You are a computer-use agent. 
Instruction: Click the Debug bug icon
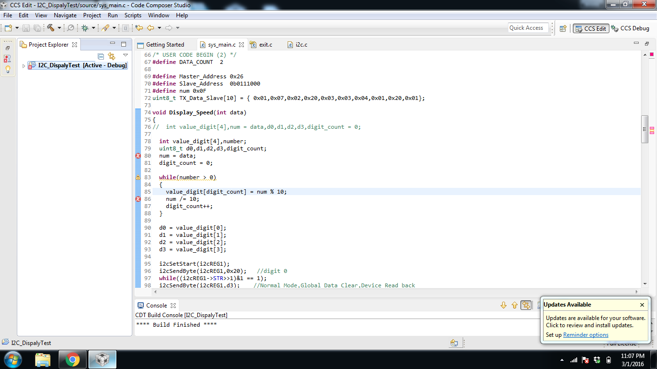pos(85,28)
